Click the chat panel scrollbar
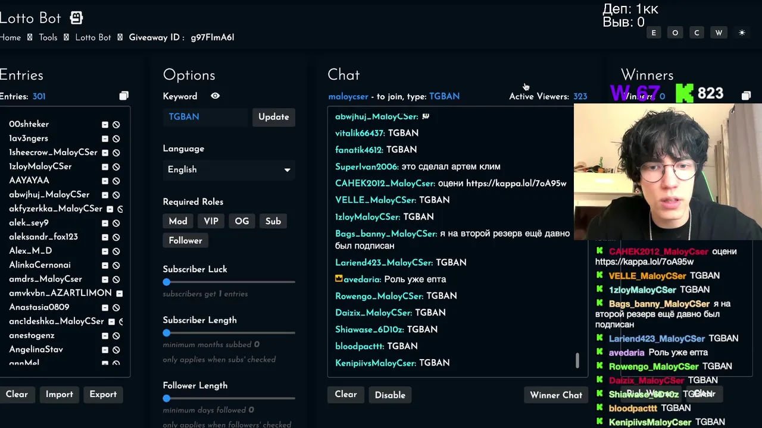The width and height of the screenshot is (762, 428). 577,360
